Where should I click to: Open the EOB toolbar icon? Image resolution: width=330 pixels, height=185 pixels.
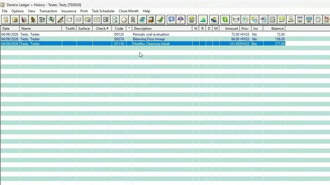pos(192,20)
